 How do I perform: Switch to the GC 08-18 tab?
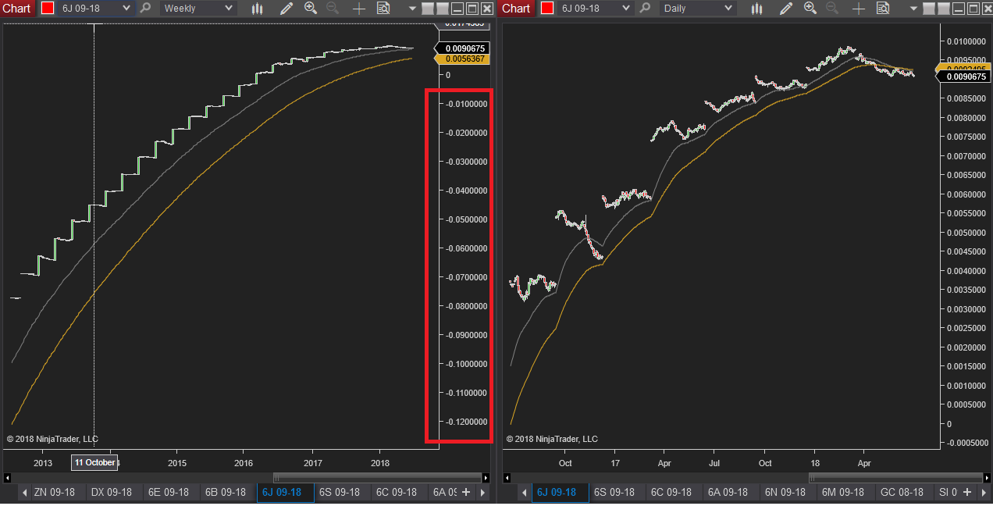(902, 492)
